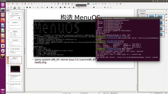Close the Properties sidebar deck
168x94 pixels.
pyautogui.click(x=163, y=11)
